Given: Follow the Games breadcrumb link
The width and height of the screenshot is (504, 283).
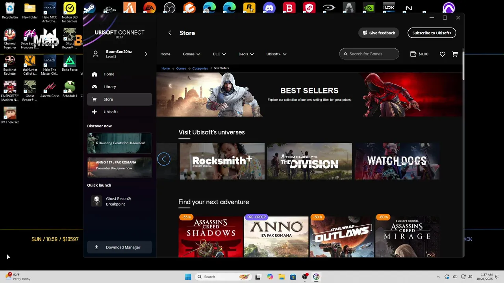Looking at the screenshot, I should [181, 68].
